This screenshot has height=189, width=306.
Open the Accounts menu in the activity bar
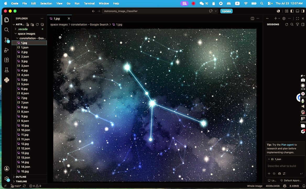[x=7, y=169]
